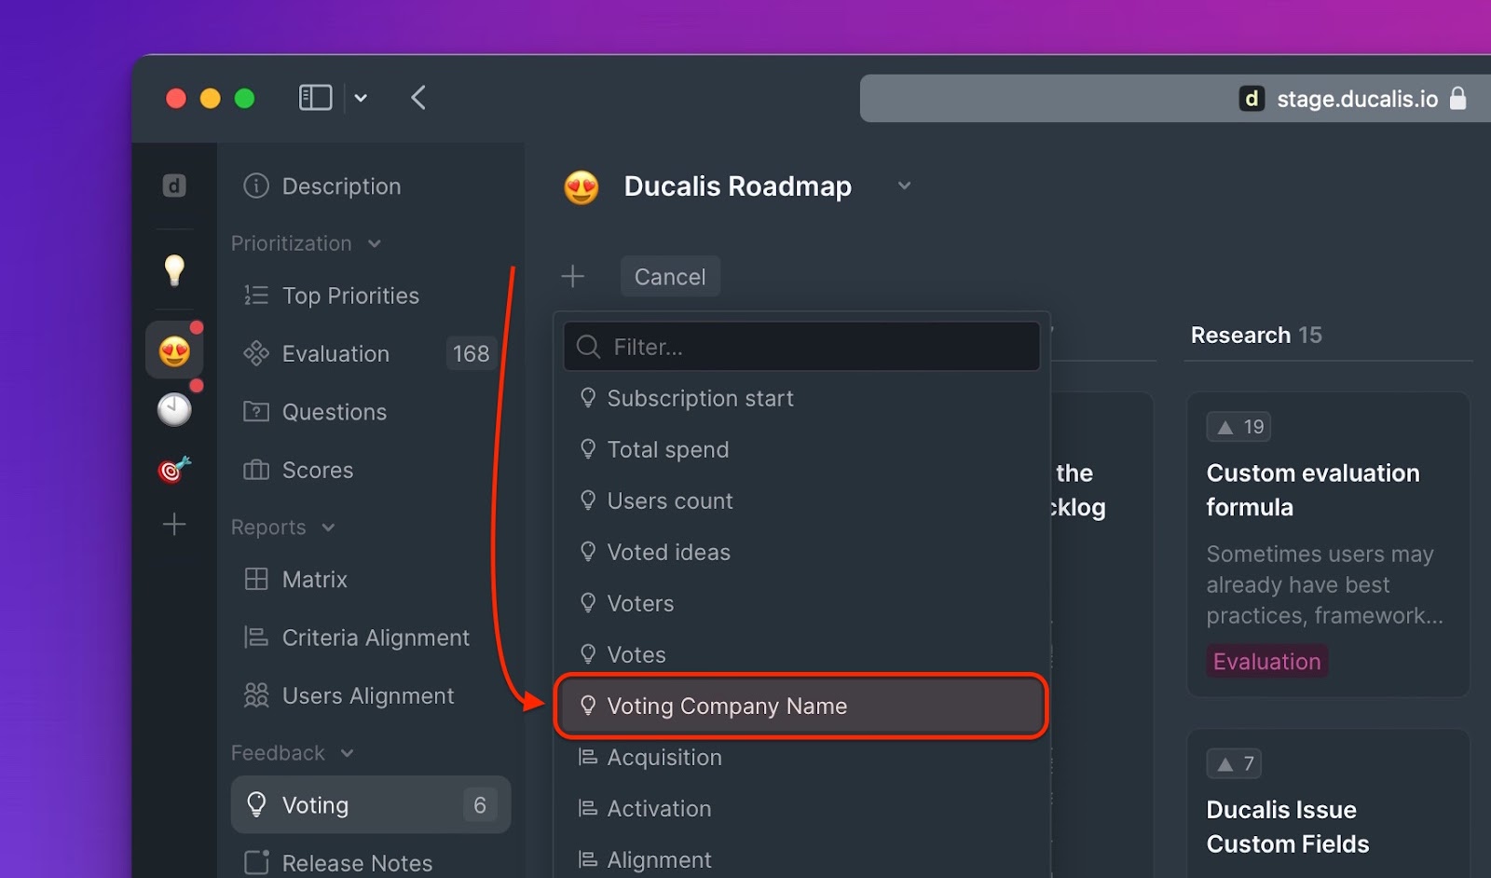Click the plus icon beside Cancel
This screenshot has height=878, width=1491.
point(573,277)
